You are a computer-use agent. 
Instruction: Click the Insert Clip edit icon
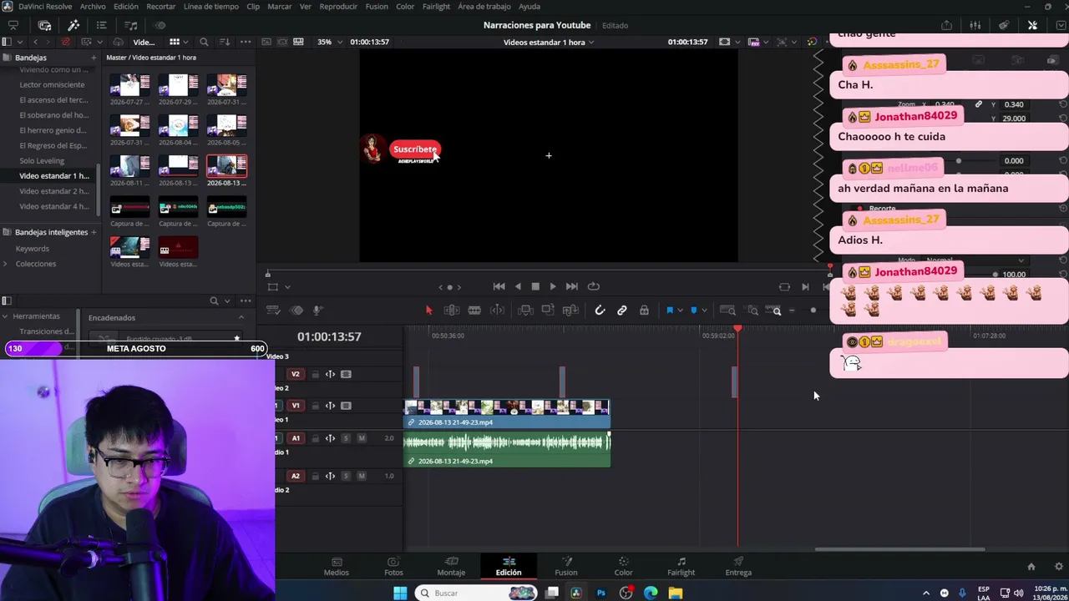[x=525, y=311]
